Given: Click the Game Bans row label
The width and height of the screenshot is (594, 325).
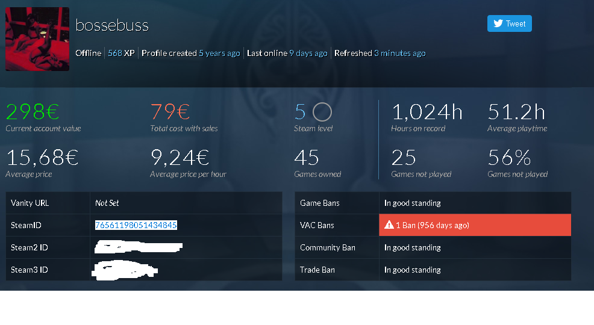Looking at the screenshot, I should point(320,203).
